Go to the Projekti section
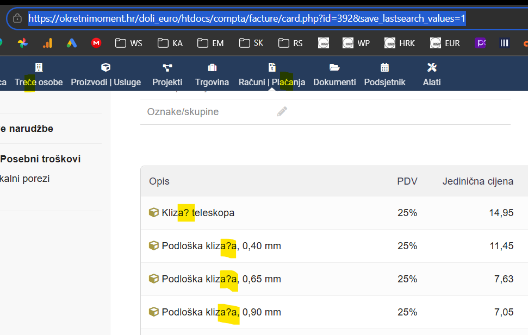This screenshot has width=528, height=335. (167, 75)
